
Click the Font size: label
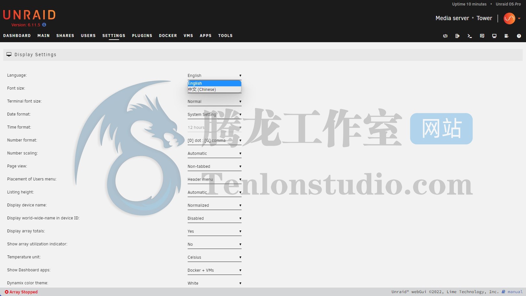16,88
